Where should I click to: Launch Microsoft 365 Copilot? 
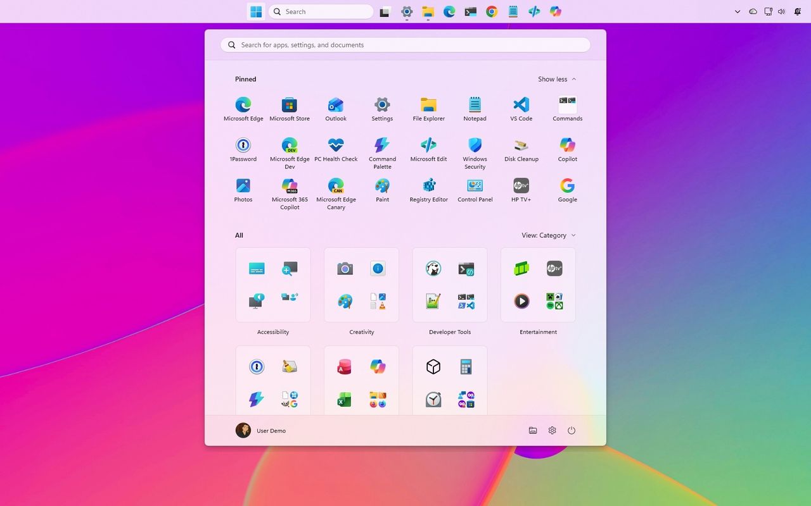point(290,194)
